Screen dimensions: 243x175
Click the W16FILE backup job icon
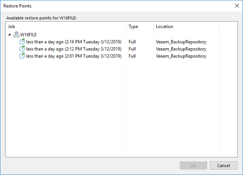pyautogui.click(x=16, y=34)
